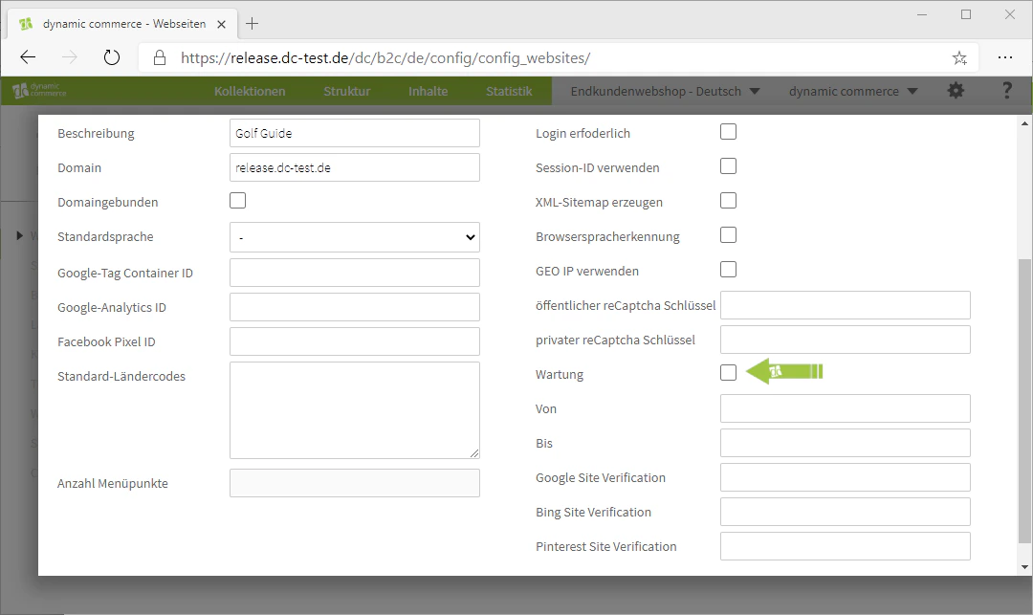Screen dimensions: 1033x615
Task: Click the Standard-Ländercodes text area
Action: click(x=355, y=410)
